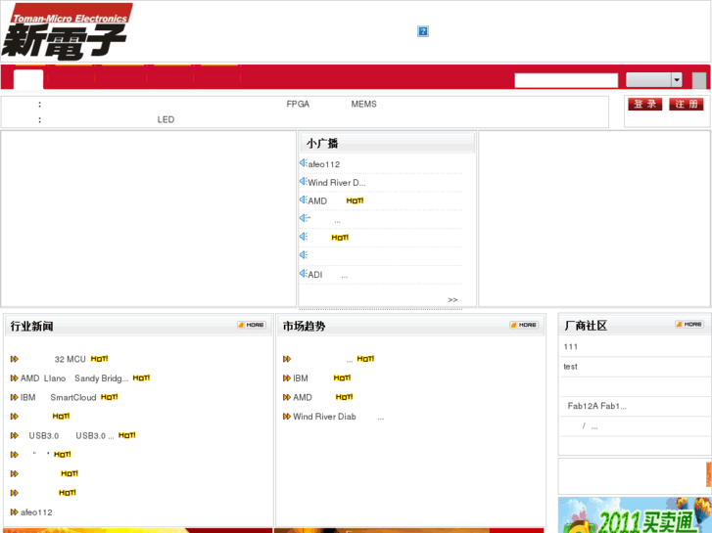Click the 小广播 section header
The height and width of the screenshot is (533, 712).
pyautogui.click(x=387, y=144)
